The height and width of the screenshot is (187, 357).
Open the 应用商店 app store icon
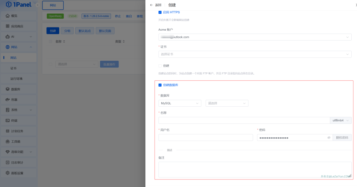[7, 26]
